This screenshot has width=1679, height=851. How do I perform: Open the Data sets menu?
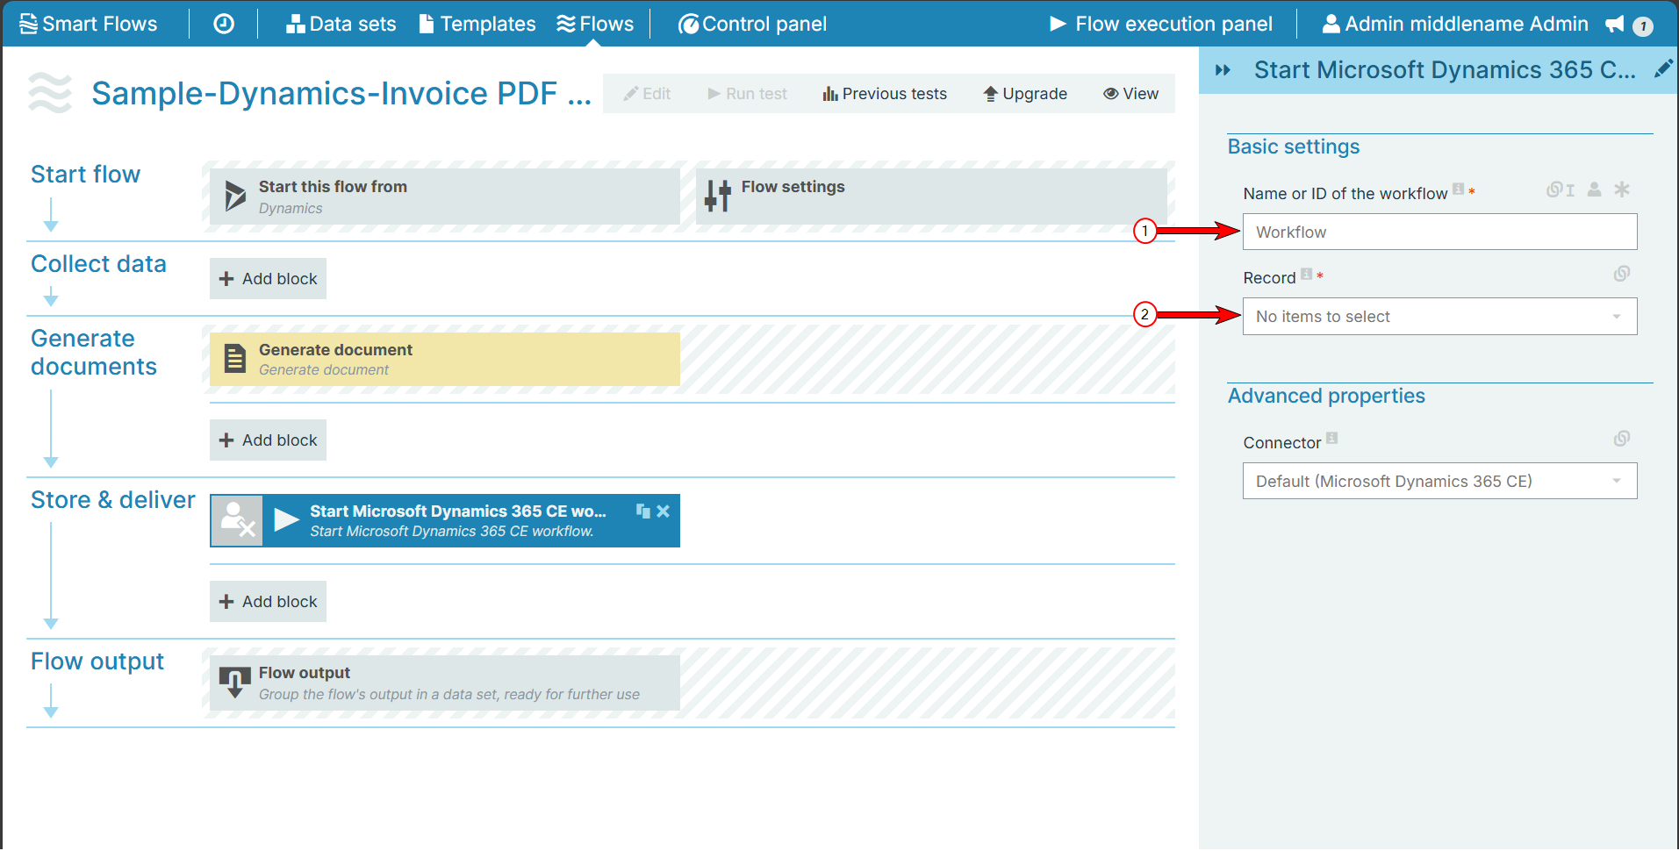(x=341, y=24)
